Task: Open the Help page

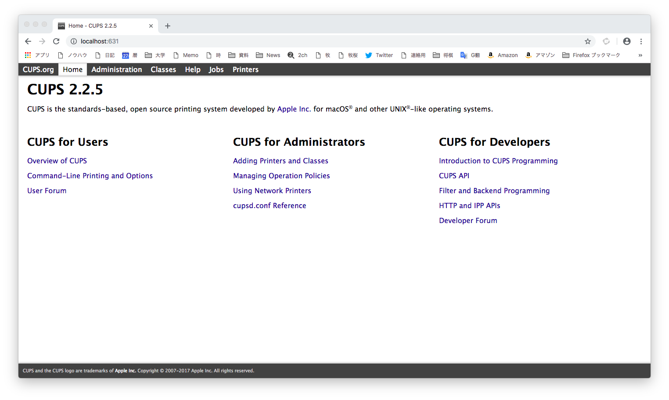Action: coord(193,69)
